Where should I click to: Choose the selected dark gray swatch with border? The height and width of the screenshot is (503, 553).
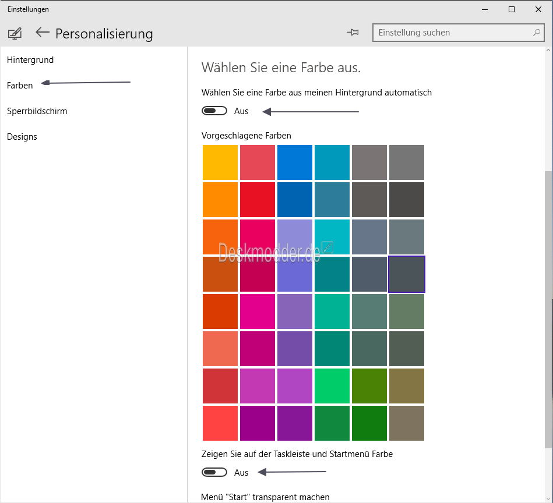pos(407,274)
